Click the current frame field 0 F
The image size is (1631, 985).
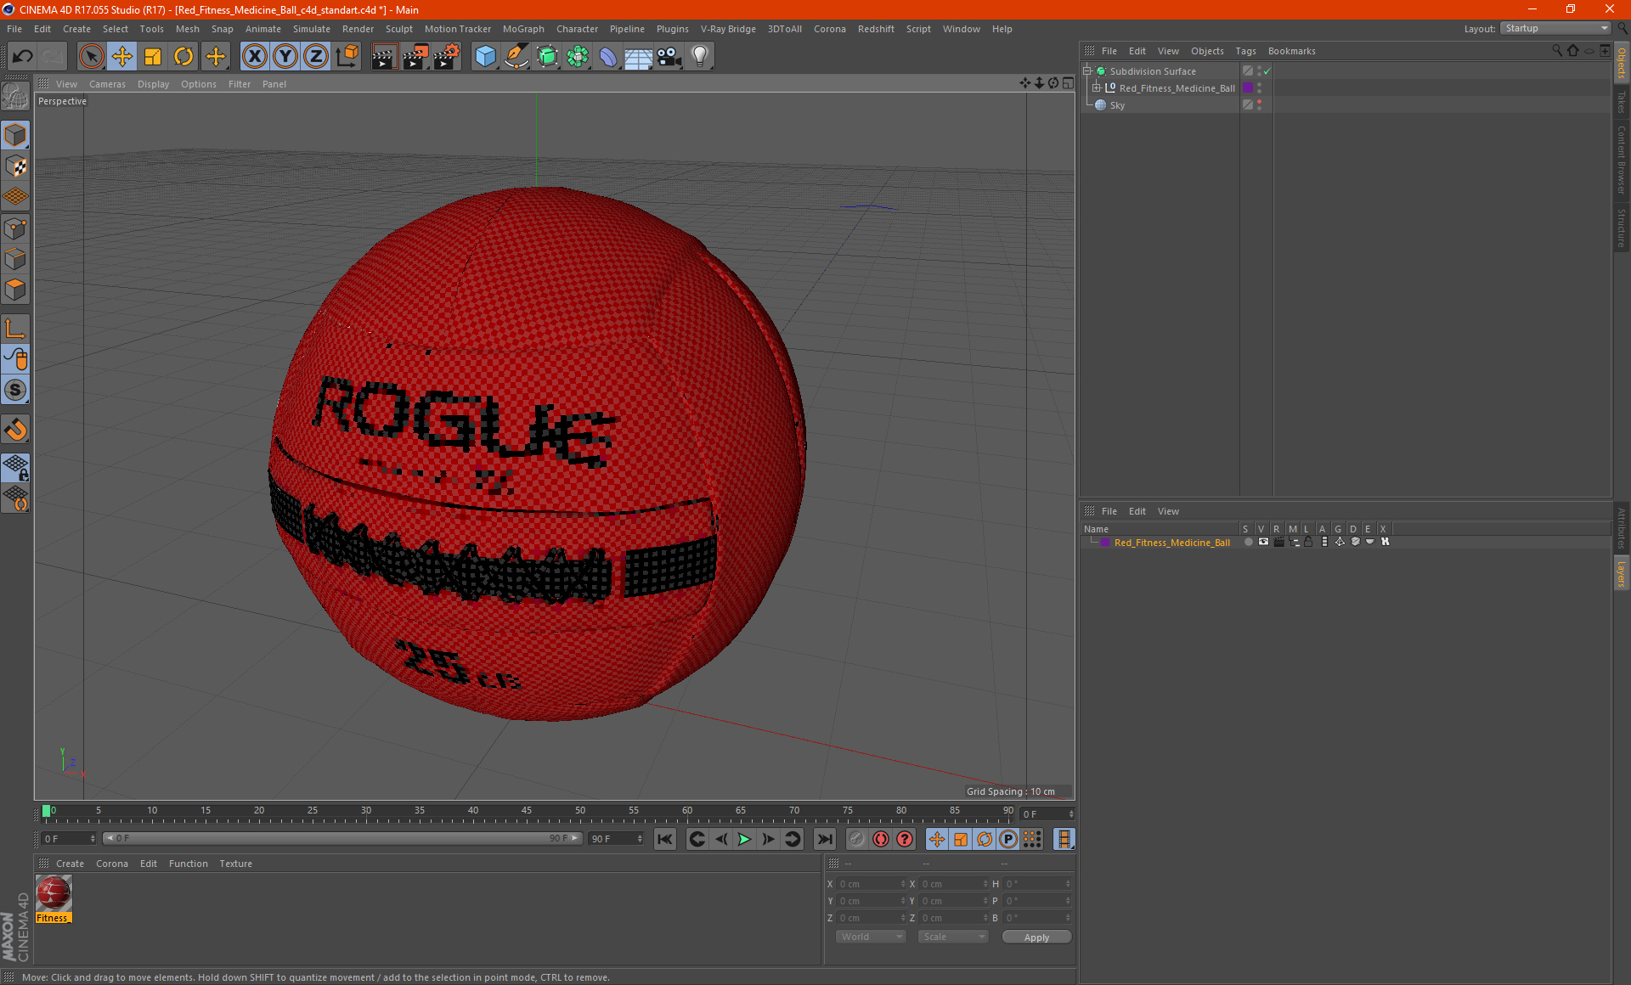70,838
